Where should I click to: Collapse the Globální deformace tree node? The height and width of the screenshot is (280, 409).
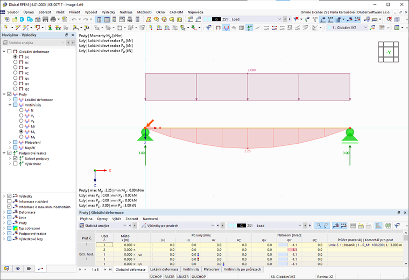pyautogui.click(x=4, y=51)
